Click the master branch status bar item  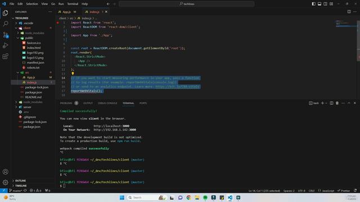tap(15, 191)
